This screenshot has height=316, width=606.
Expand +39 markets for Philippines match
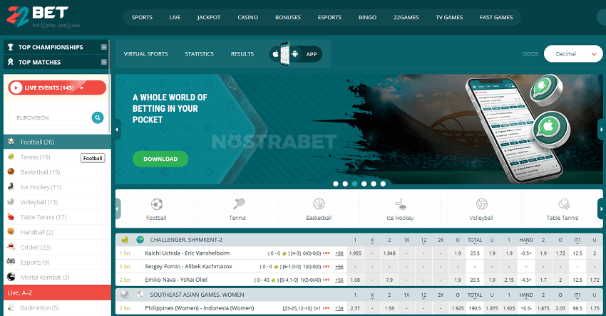point(339,308)
